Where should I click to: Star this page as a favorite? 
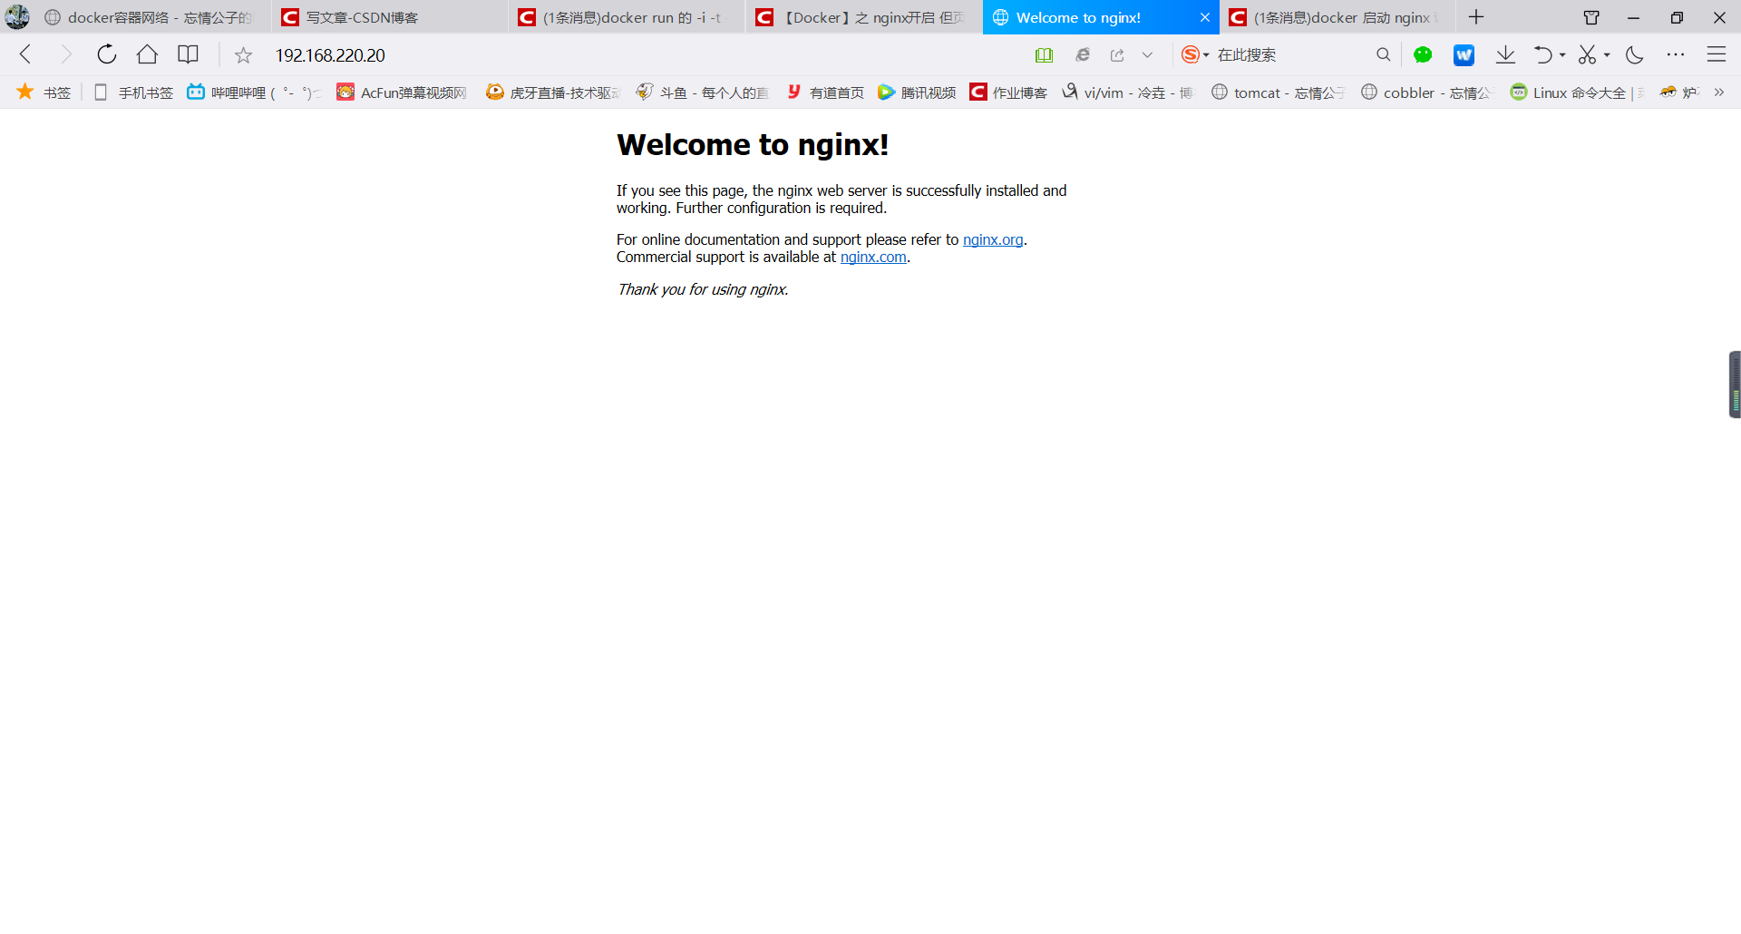click(243, 55)
